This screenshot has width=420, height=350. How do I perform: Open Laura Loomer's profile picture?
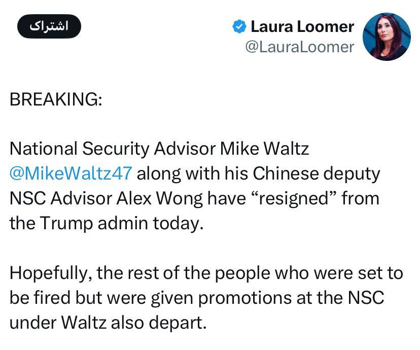pos(387,37)
